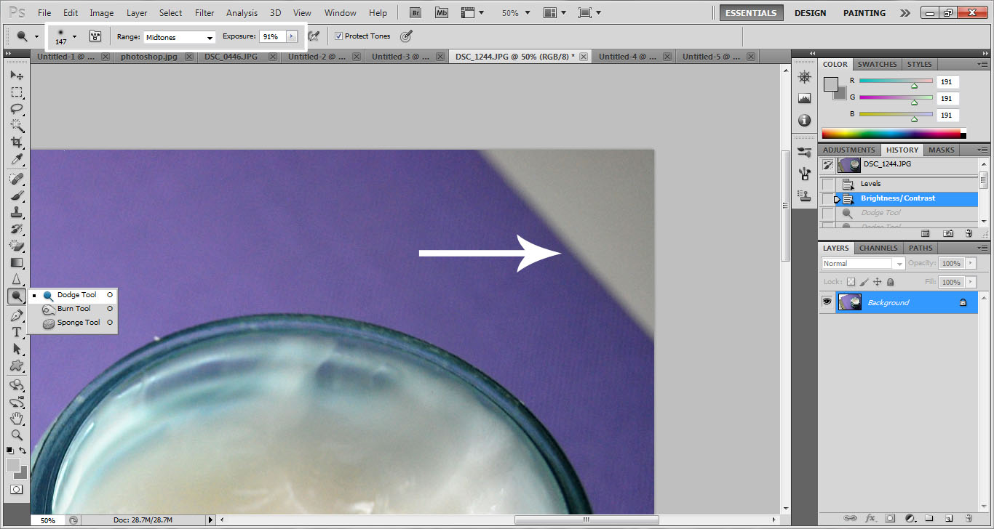
Task: Launch Mini Bridge
Action: click(442, 13)
